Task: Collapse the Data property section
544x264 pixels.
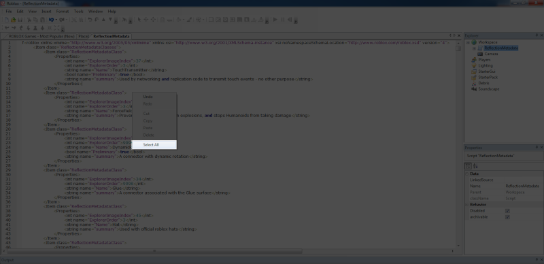Action: pos(467,174)
